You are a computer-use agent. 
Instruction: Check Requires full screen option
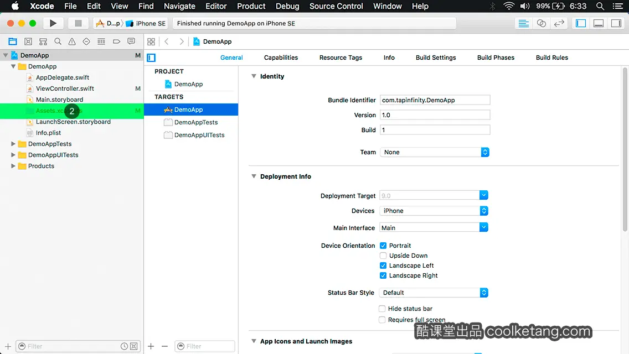tap(382, 320)
